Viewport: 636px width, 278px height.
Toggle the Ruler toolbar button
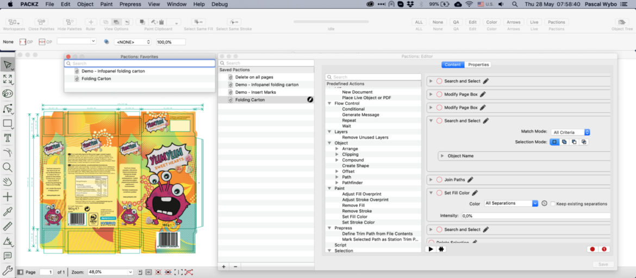tap(91, 22)
